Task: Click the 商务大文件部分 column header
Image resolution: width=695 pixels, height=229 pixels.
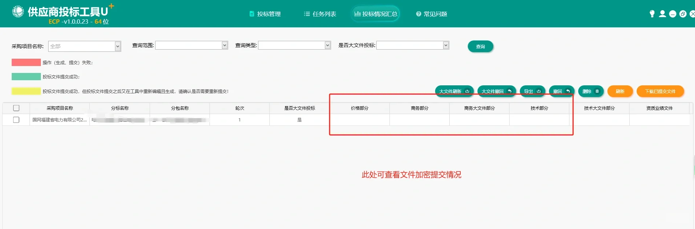Action: coord(479,108)
